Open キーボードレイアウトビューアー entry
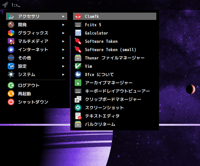200x166 pixels. pyautogui.click(x=115, y=91)
